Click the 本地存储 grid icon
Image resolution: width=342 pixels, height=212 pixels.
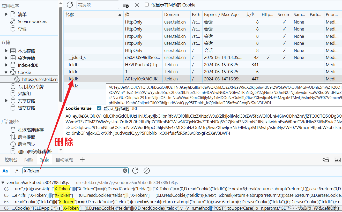pyautogui.click(x=13, y=51)
